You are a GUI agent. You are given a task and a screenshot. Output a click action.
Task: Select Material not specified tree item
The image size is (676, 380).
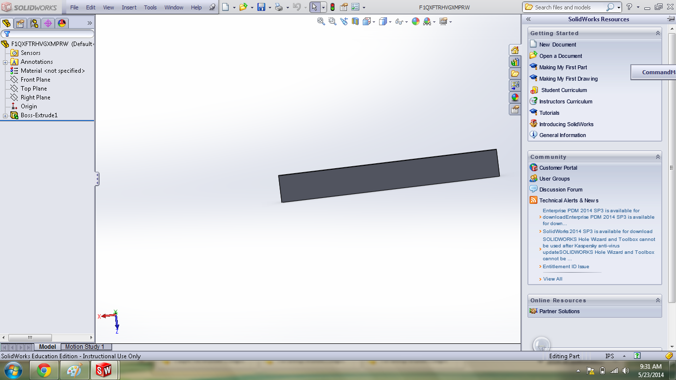click(x=52, y=71)
